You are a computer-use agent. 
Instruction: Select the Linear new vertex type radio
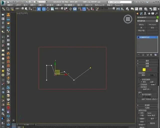coord(139,113)
